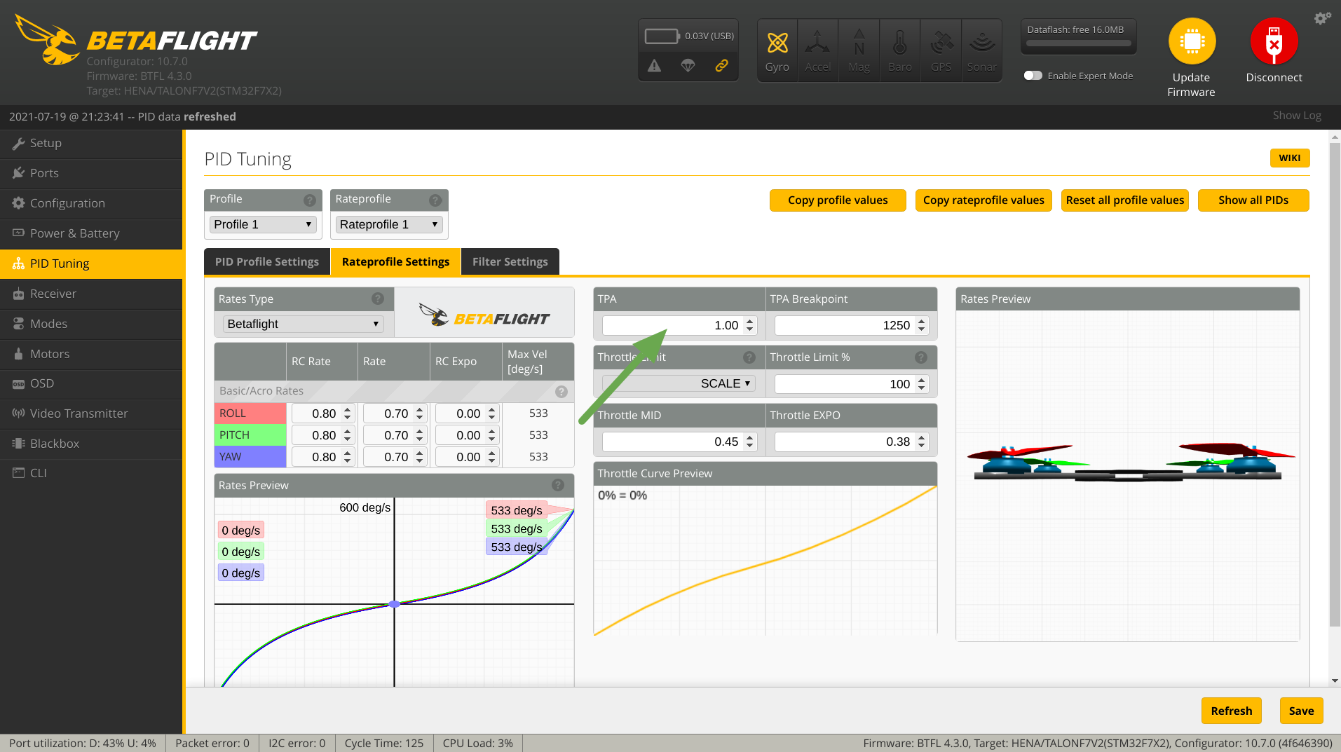Click Reset all profile values
The width and height of the screenshot is (1341, 752).
coord(1124,200)
